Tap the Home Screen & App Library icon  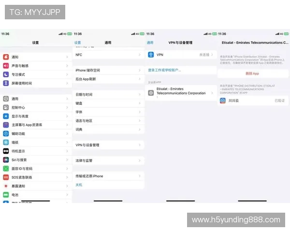[6, 125]
